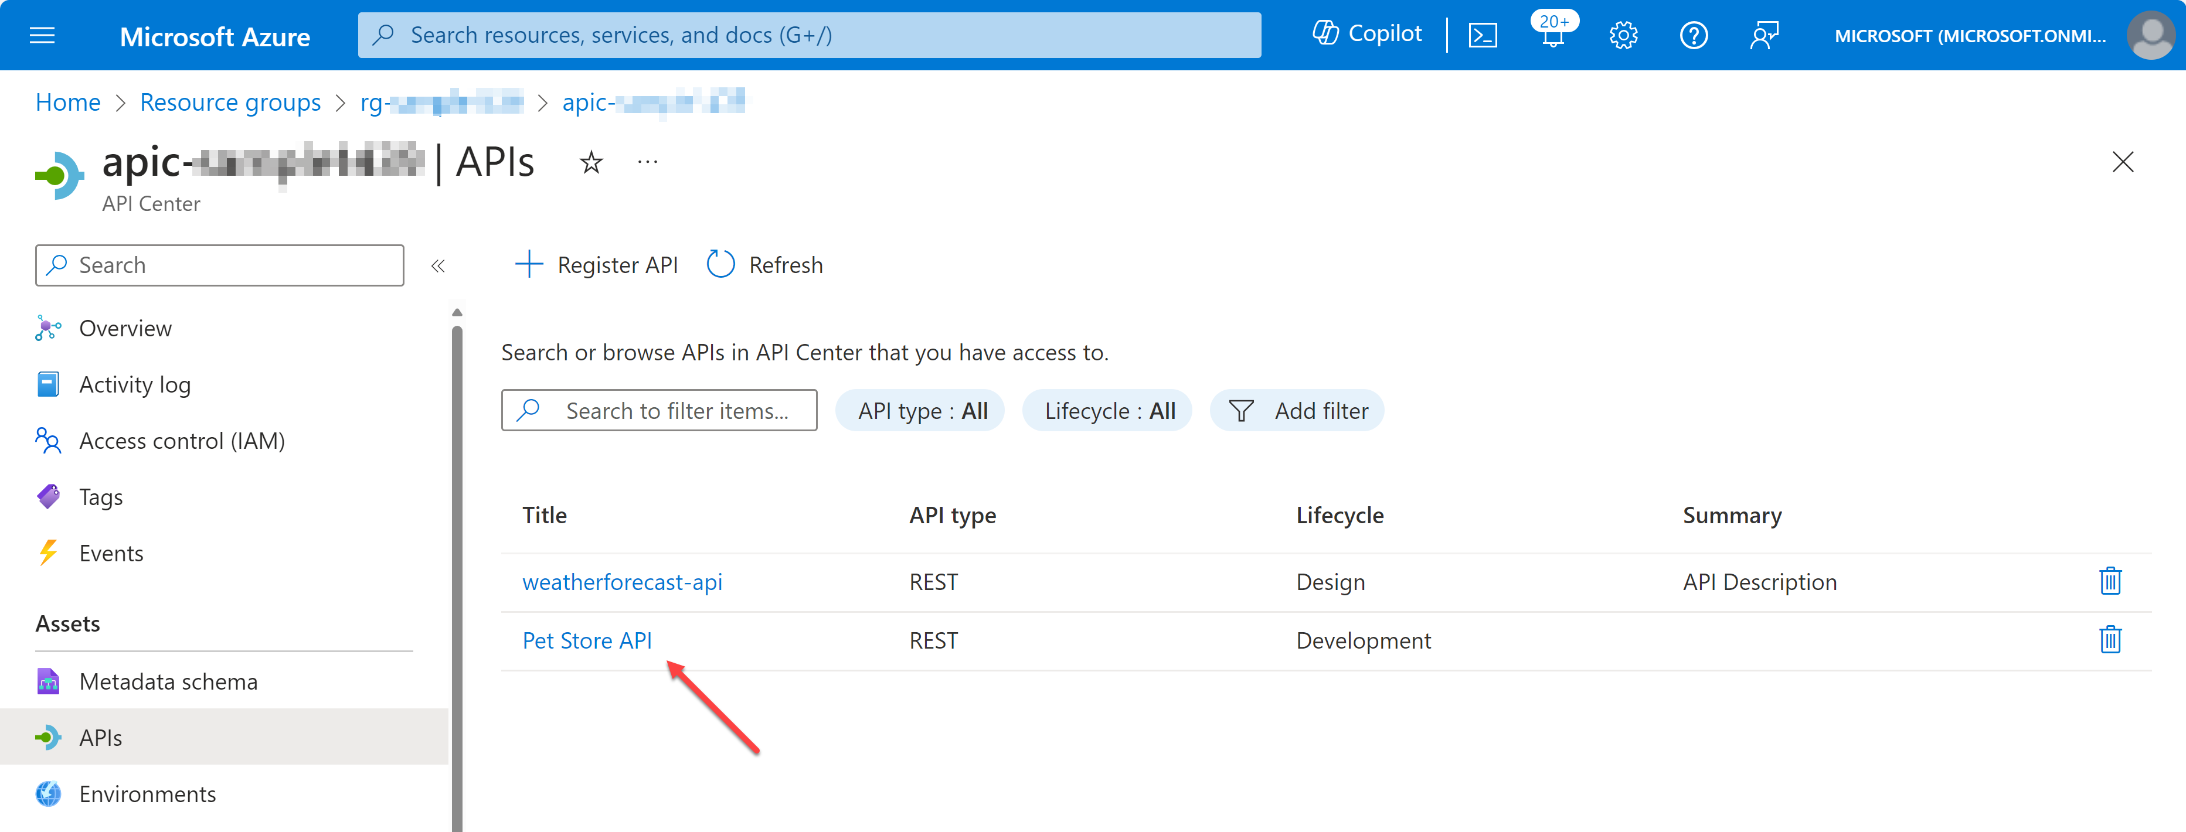Click the API type All filter toggle

click(x=922, y=410)
